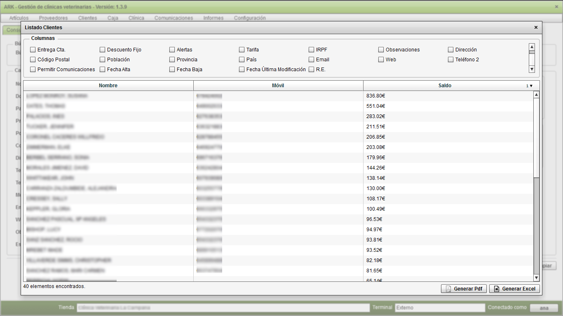Toggle the Fecha Última Modificación checkbox
Image resolution: width=563 pixels, height=316 pixels.
[x=242, y=70]
